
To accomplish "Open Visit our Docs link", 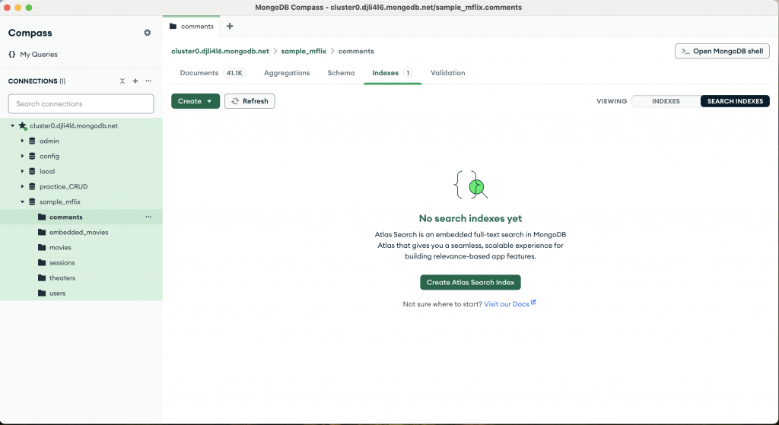I will [x=506, y=304].
